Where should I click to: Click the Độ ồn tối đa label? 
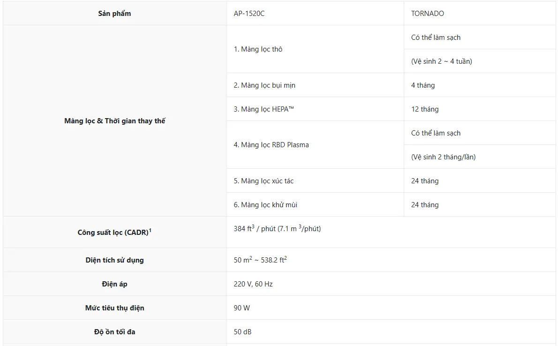pyautogui.click(x=114, y=331)
